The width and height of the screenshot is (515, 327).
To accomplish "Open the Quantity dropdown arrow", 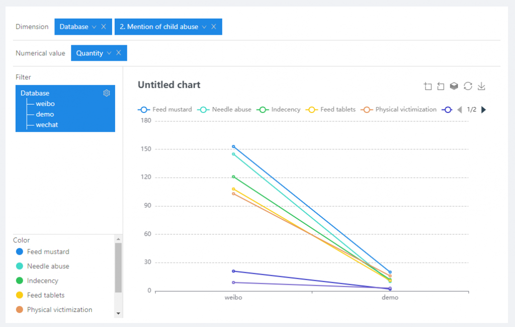I will coord(109,53).
